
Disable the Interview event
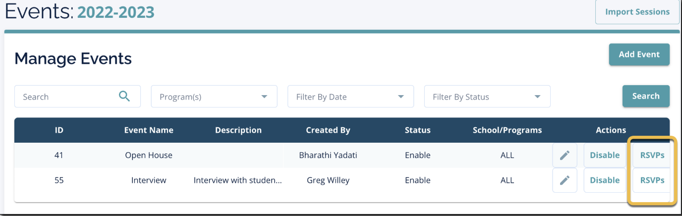[x=605, y=180]
